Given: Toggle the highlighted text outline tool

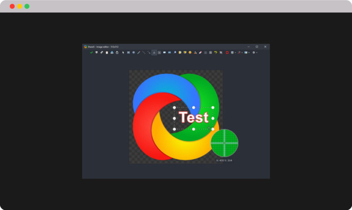Looking at the screenshot, I should coord(154,53).
